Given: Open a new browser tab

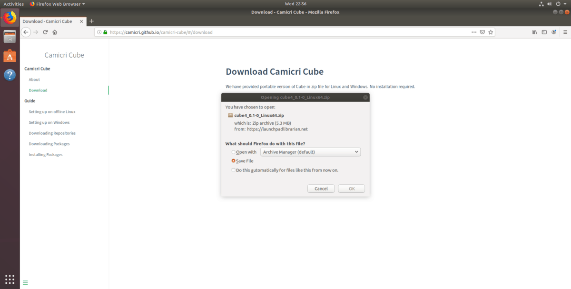Looking at the screenshot, I should pyautogui.click(x=91, y=21).
